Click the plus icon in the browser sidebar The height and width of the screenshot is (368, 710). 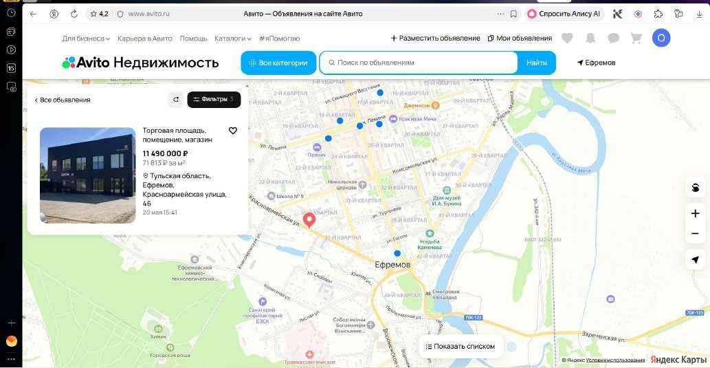11,323
